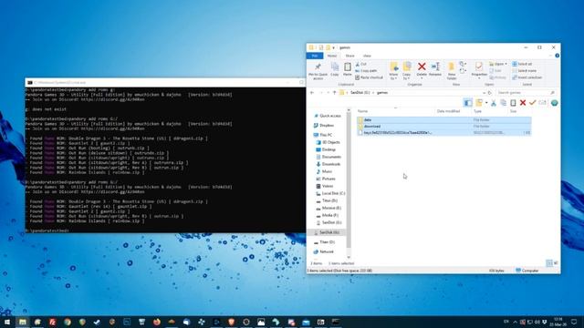Sort by the Date modified column header

pyautogui.click(x=448, y=111)
